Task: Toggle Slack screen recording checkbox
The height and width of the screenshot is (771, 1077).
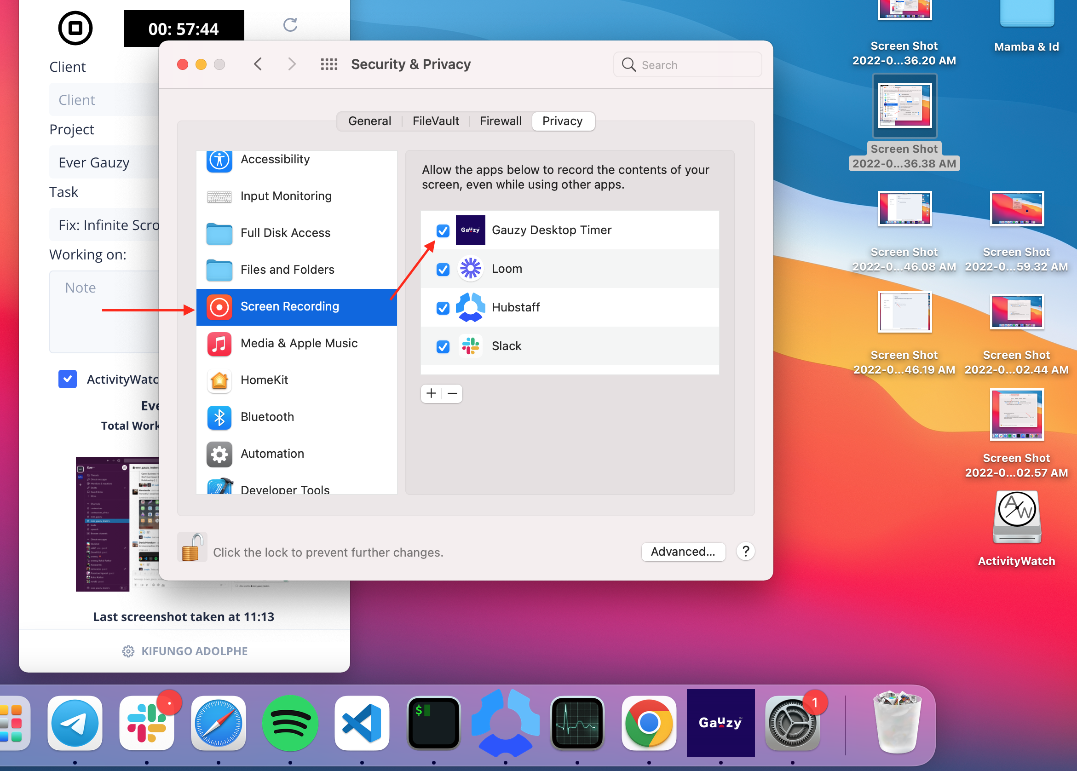Action: pos(443,346)
